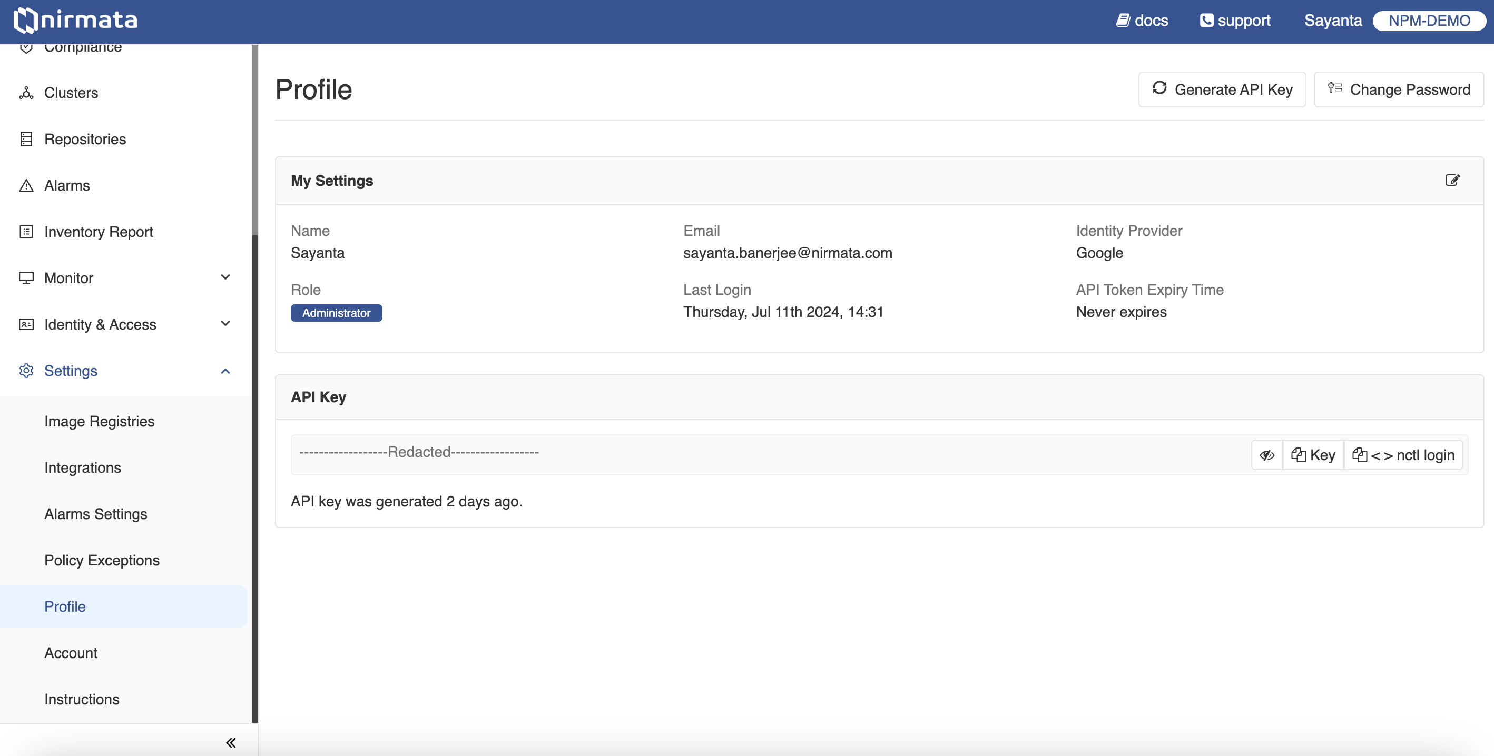
Task: Click Change Password button
Action: 1398,89
